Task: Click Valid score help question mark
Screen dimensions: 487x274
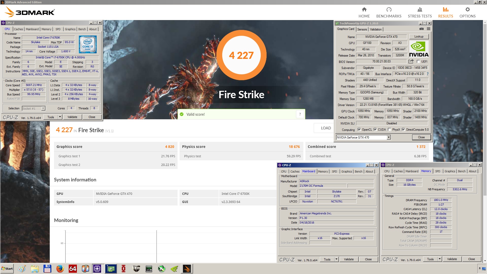Action: [x=300, y=114]
